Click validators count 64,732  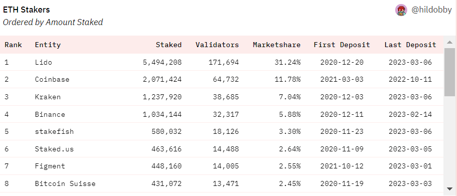point(226,79)
